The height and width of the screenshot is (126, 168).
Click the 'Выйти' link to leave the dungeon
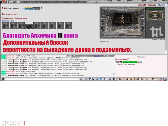(161, 5)
